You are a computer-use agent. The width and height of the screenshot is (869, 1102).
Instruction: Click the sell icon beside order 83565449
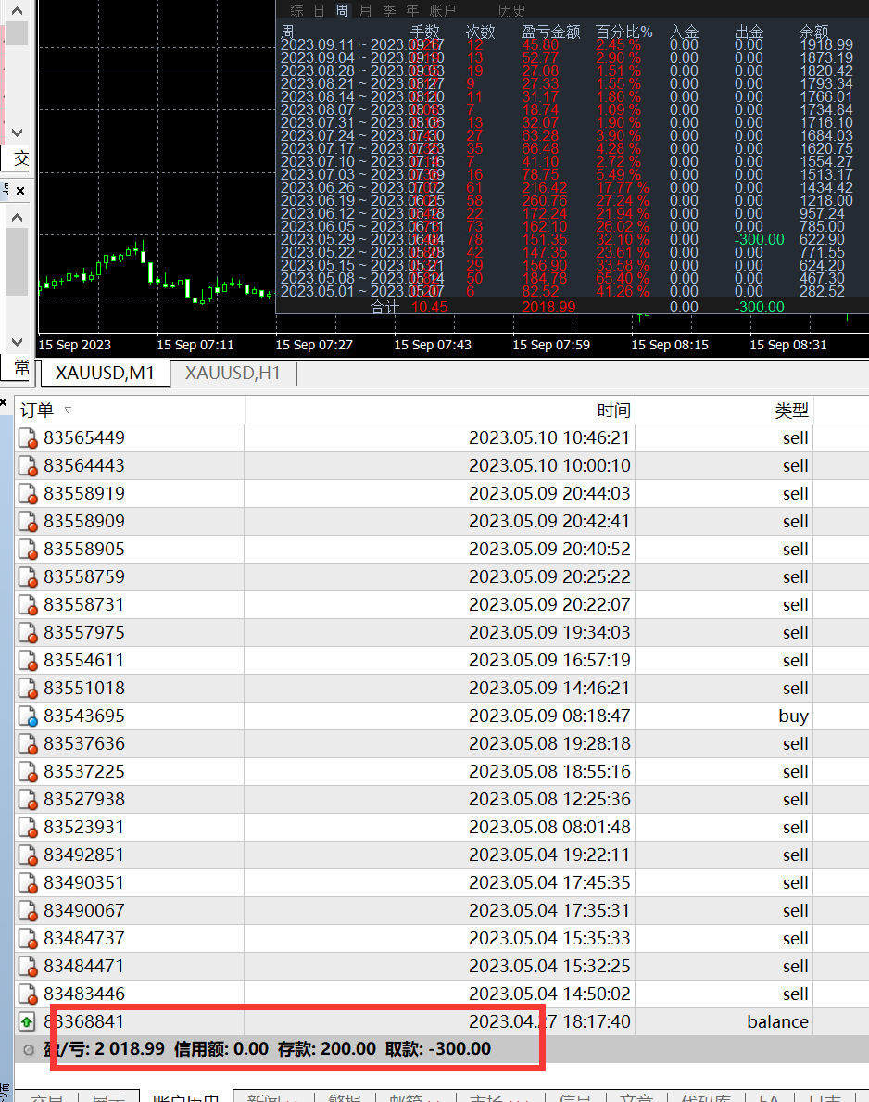pos(28,437)
